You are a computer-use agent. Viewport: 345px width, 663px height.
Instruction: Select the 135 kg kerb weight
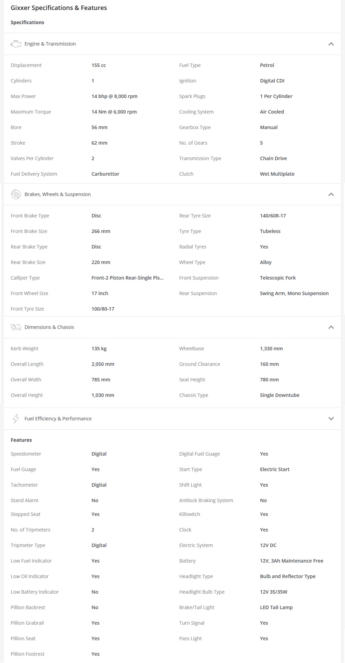tap(99, 349)
